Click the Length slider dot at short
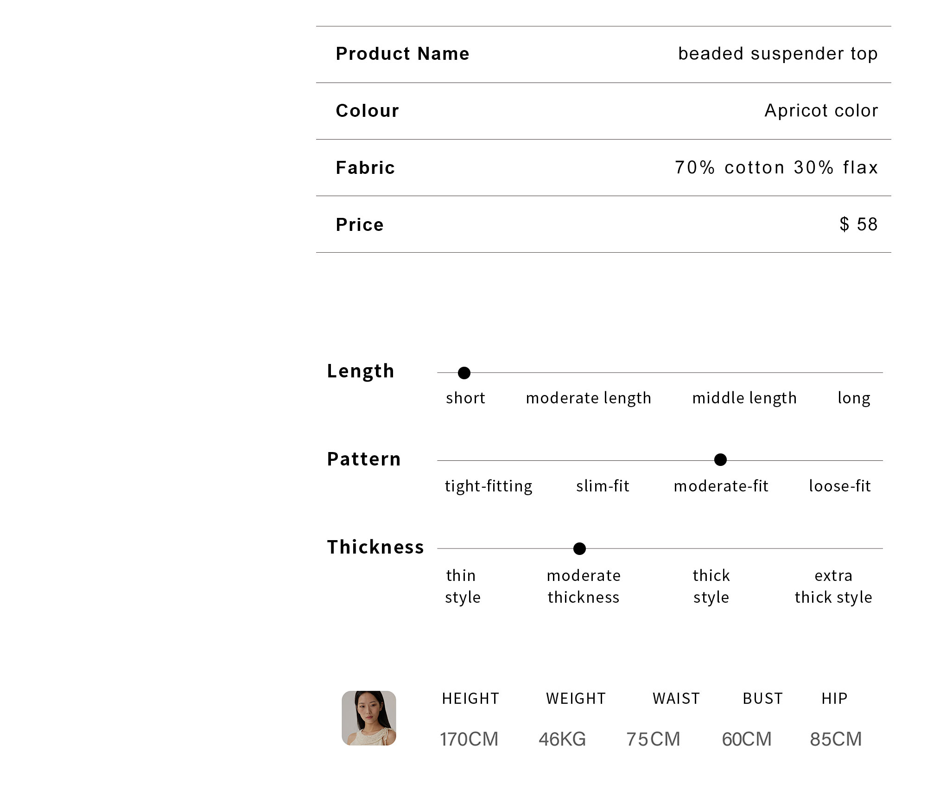This screenshot has width=927, height=803. [x=464, y=373]
